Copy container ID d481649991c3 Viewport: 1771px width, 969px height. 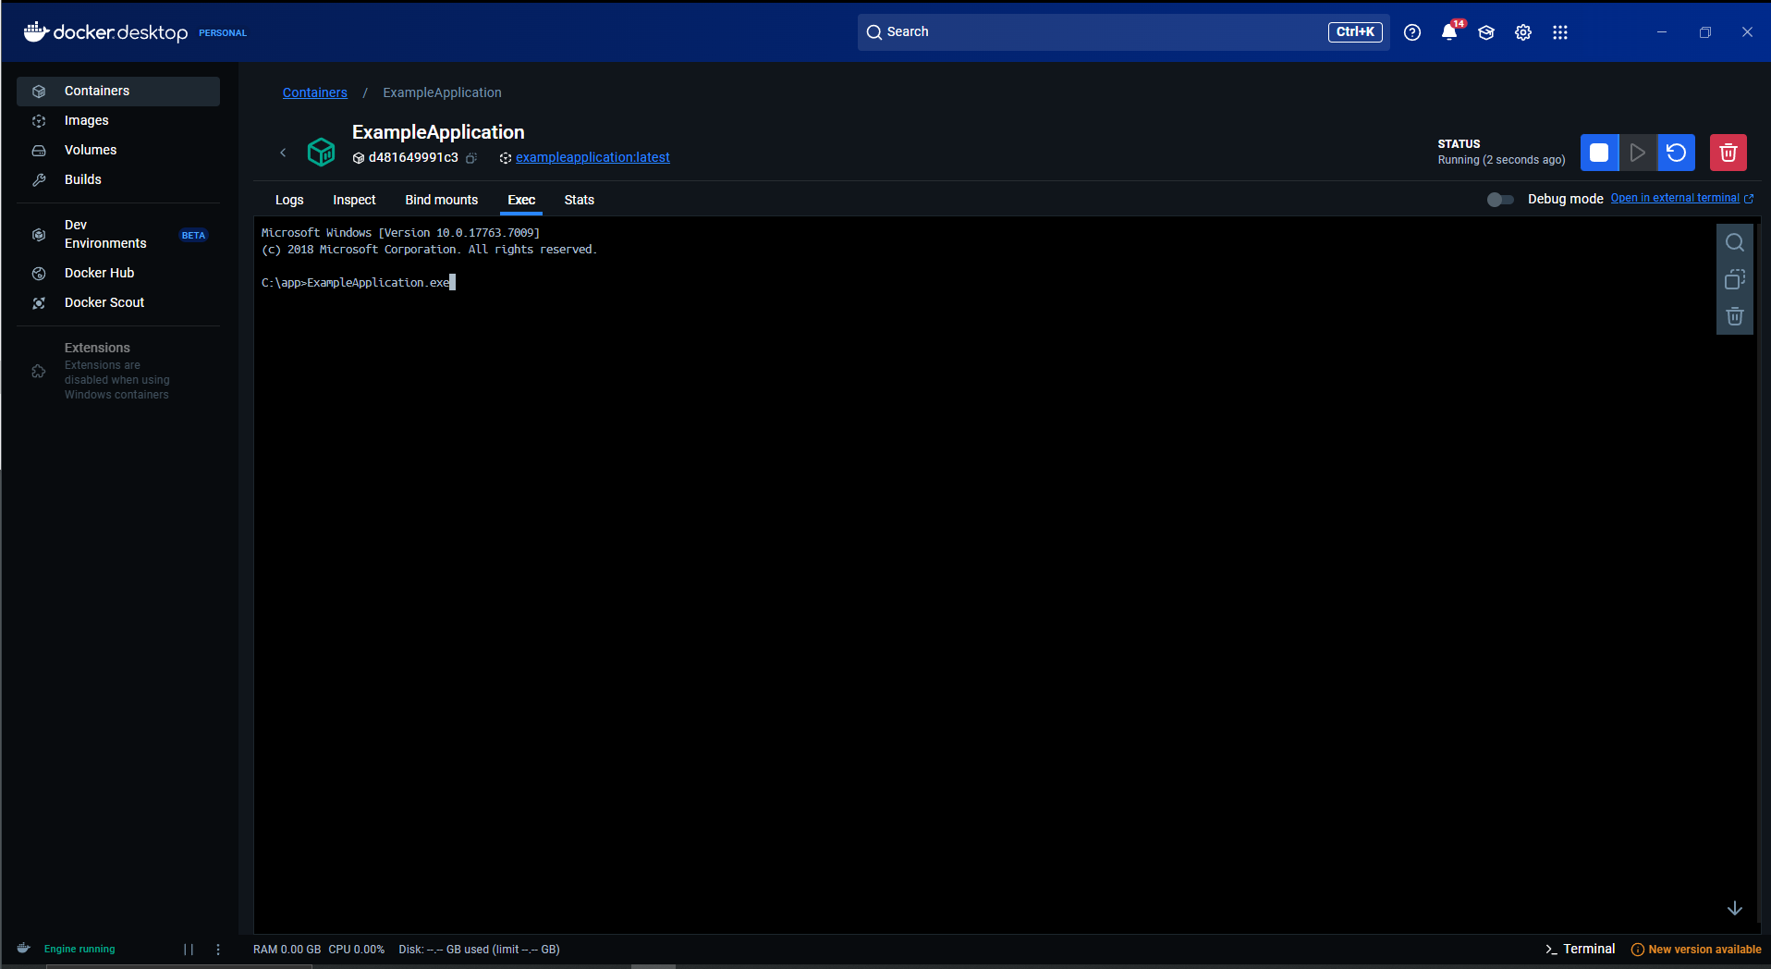(x=471, y=158)
